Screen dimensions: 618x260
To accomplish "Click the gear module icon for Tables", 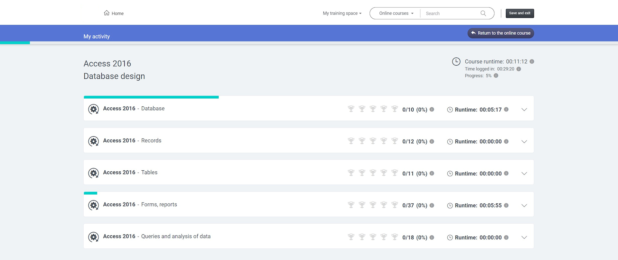I will [x=94, y=173].
